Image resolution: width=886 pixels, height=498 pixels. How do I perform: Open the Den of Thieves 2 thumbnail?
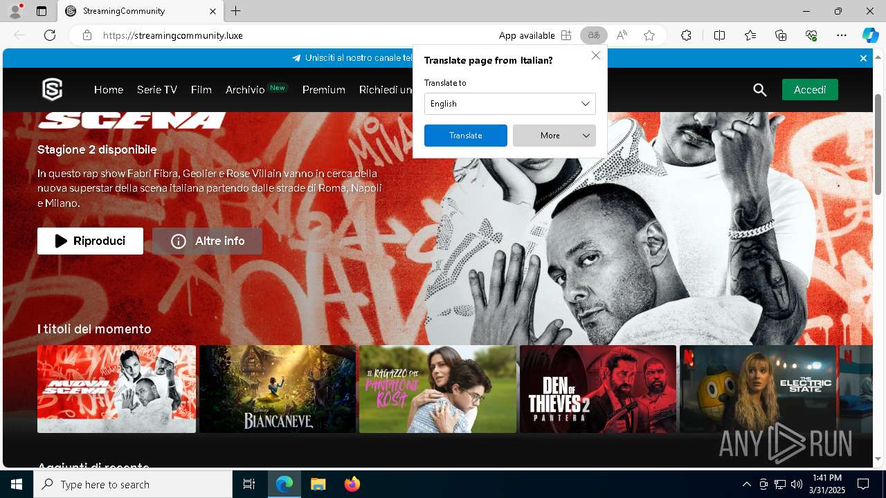click(x=598, y=389)
